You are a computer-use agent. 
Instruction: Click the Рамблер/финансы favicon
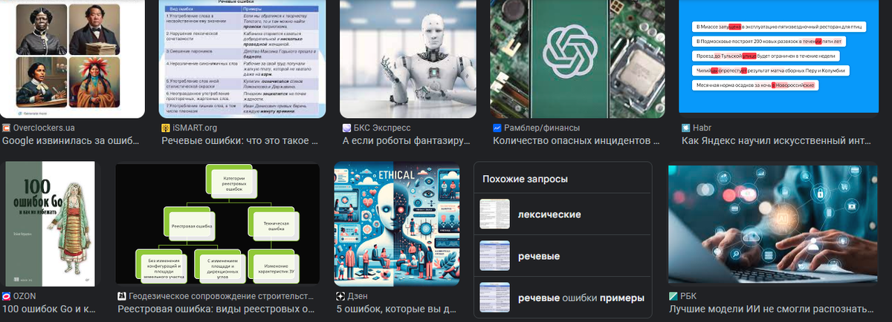[497, 128]
